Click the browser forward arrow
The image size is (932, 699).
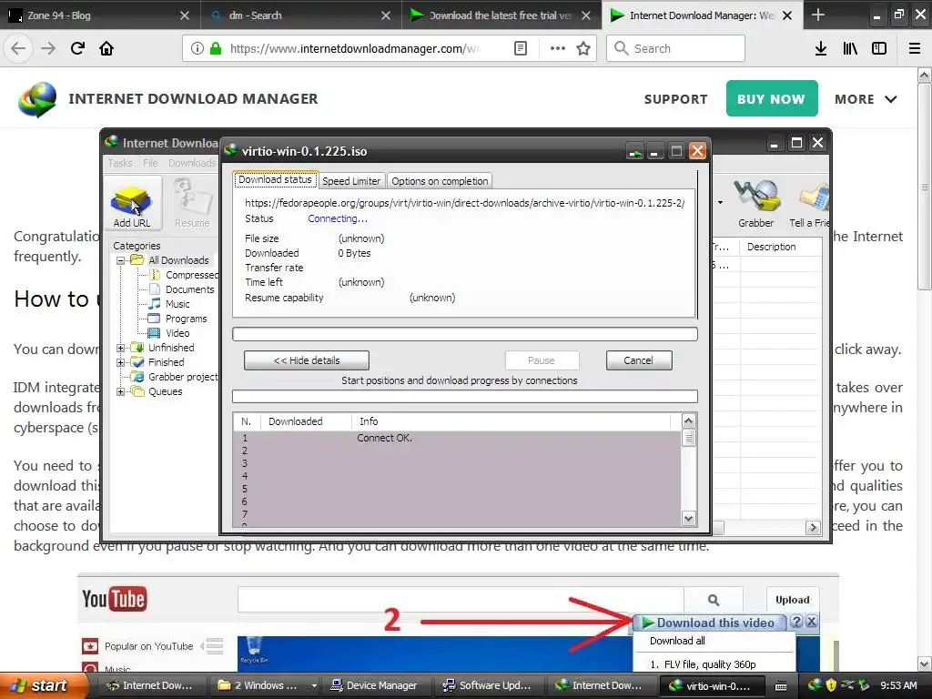[x=48, y=48]
